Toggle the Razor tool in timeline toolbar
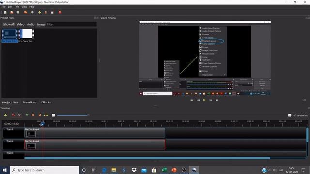 point(19,115)
